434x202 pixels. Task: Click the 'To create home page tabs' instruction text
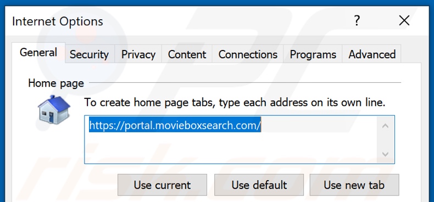pos(235,103)
